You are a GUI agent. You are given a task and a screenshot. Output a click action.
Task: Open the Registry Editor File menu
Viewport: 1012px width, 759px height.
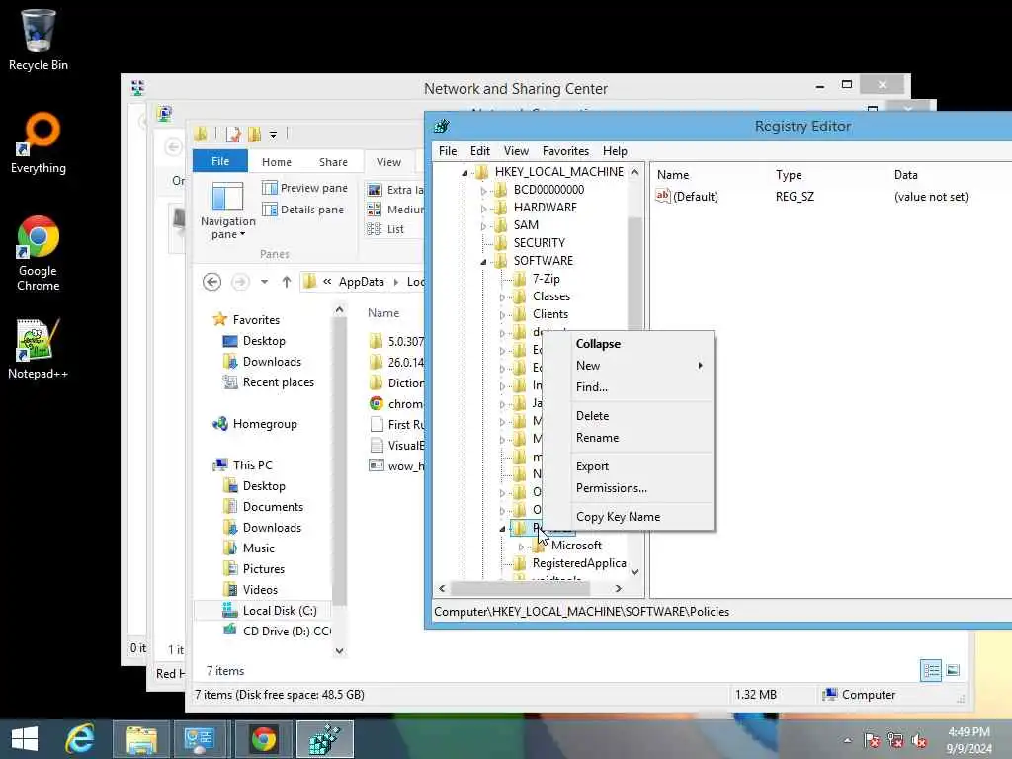448,151
